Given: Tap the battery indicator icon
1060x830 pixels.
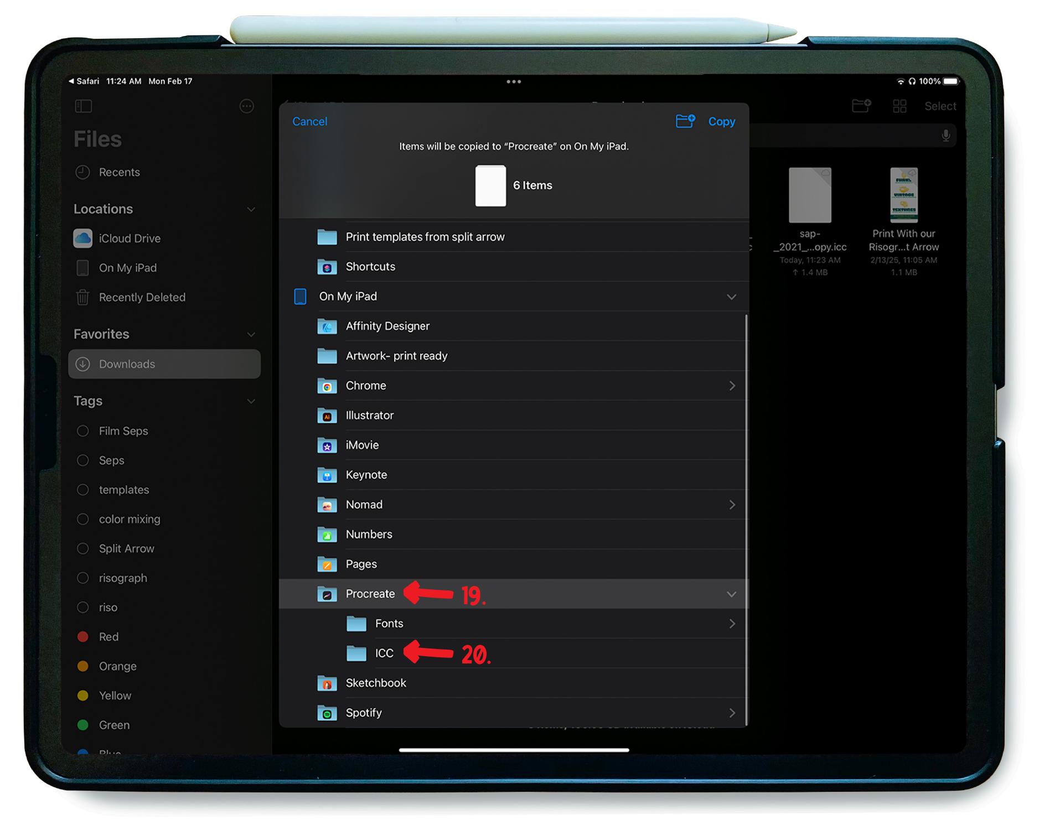Looking at the screenshot, I should click(951, 81).
